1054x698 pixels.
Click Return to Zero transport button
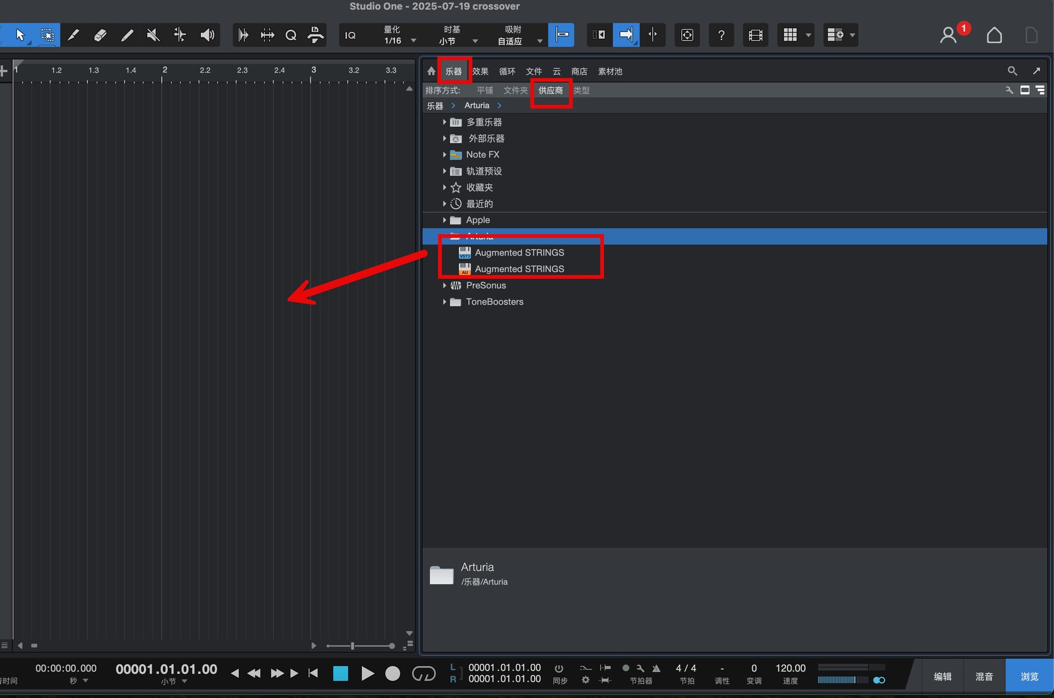pos(313,673)
